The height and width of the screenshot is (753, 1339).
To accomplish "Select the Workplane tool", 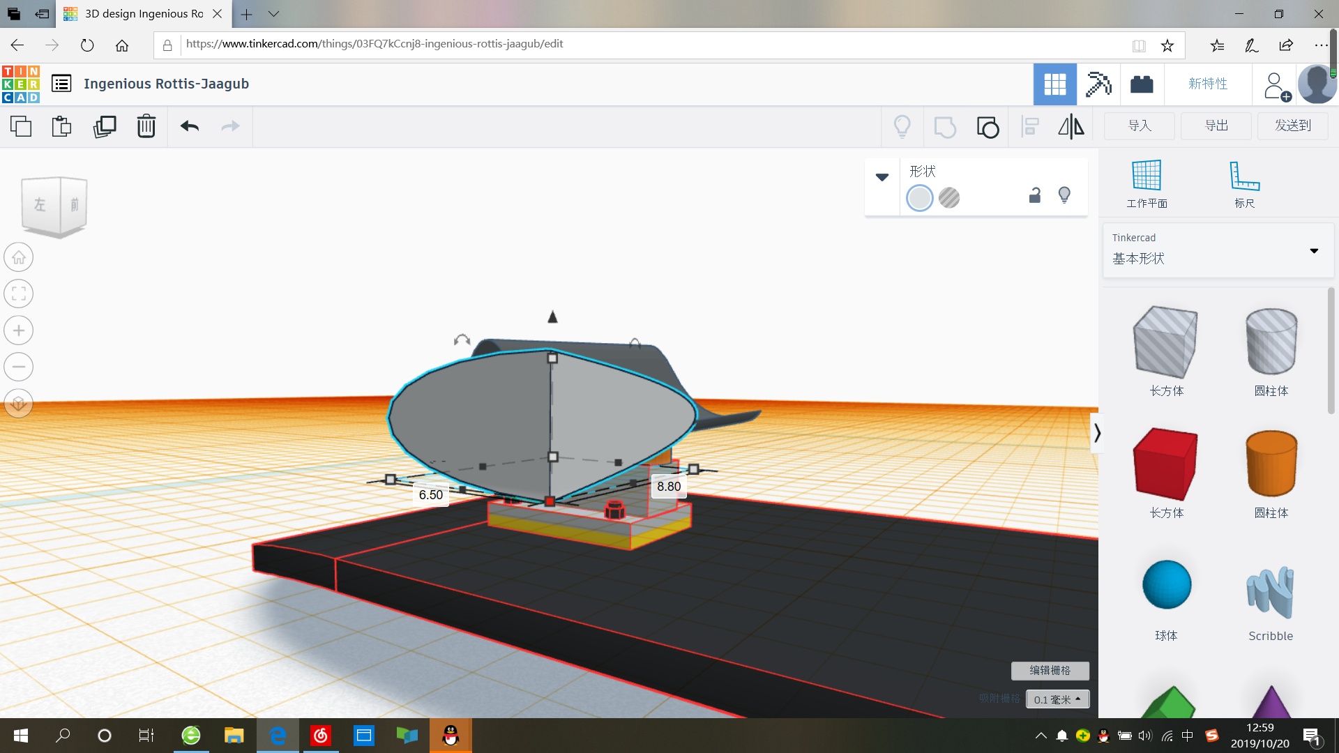I will point(1147,184).
